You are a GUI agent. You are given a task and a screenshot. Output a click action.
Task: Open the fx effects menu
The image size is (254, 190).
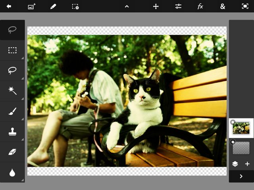pos(200,6)
